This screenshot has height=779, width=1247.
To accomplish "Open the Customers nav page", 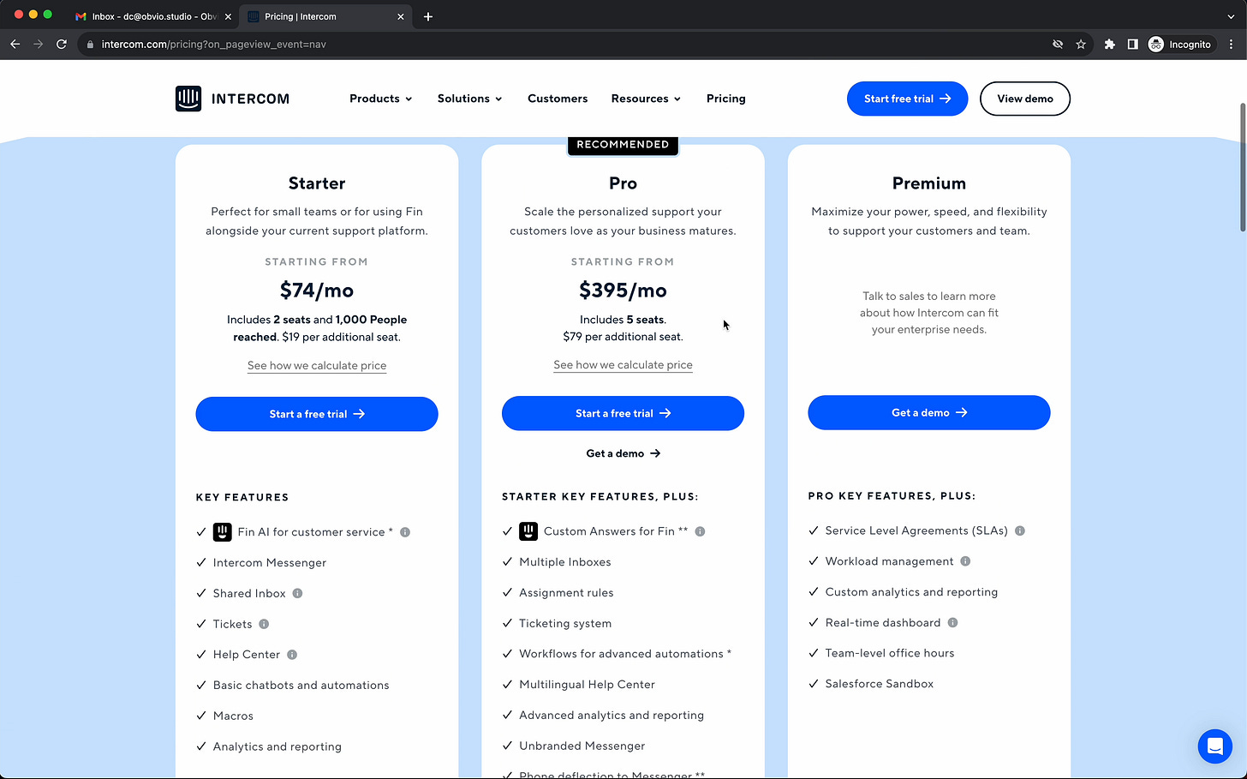I will point(558,99).
